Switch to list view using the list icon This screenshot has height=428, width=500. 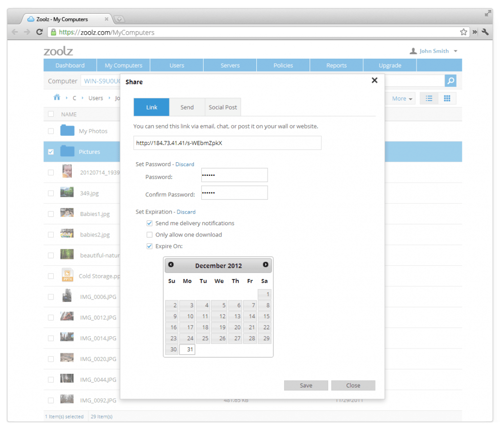[429, 98]
